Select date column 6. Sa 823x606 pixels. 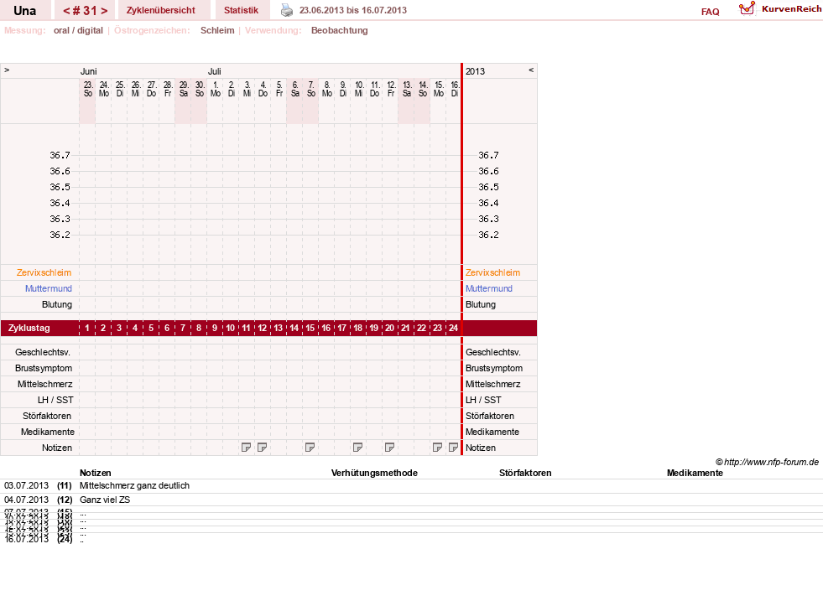(295, 89)
